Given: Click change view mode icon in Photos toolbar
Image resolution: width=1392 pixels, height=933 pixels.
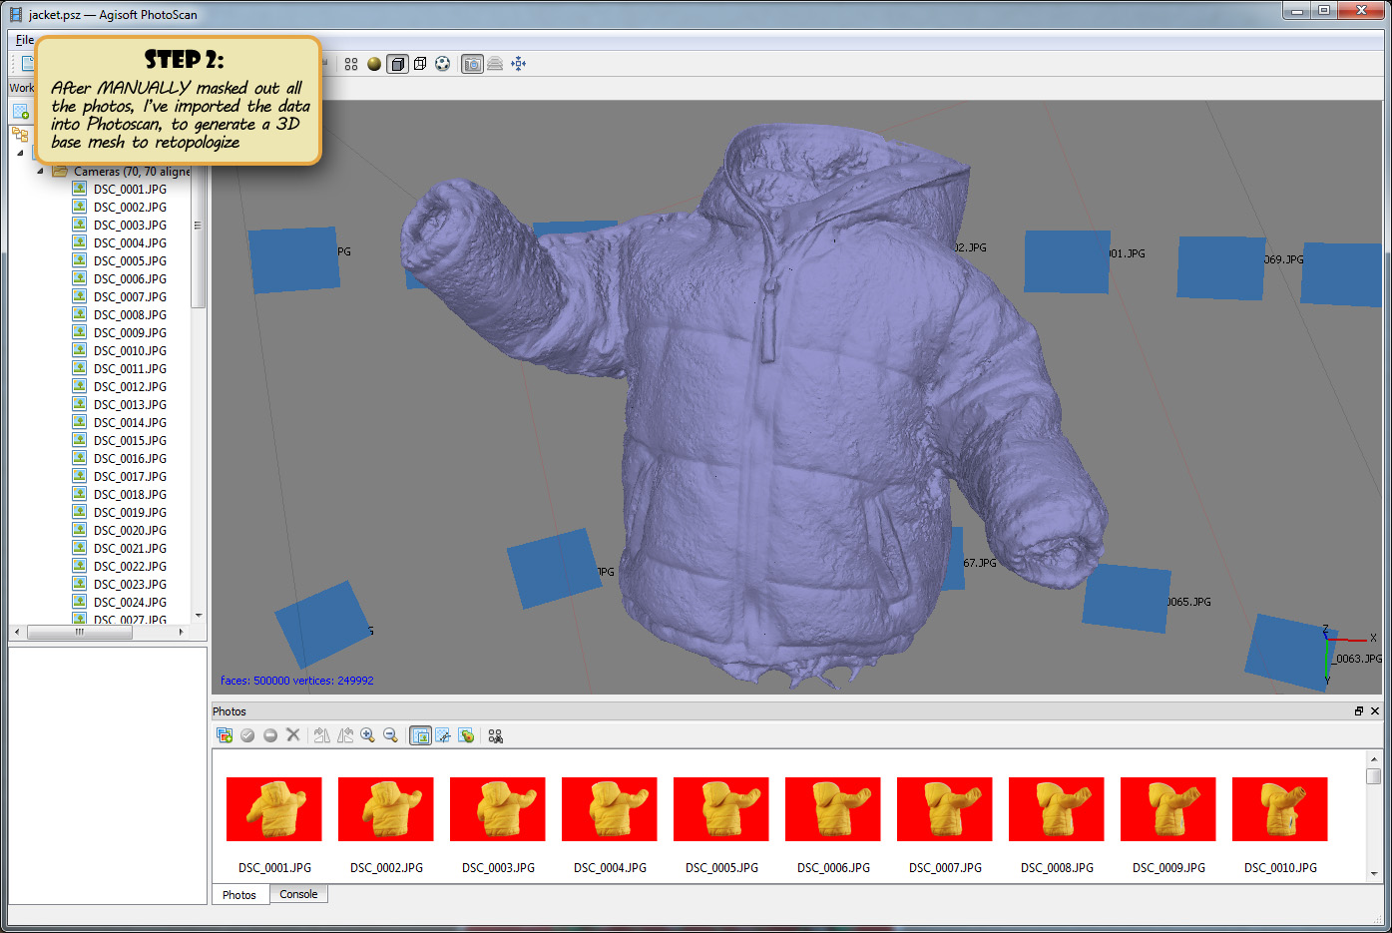Looking at the screenshot, I should pyautogui.click(x=495, y=735).
